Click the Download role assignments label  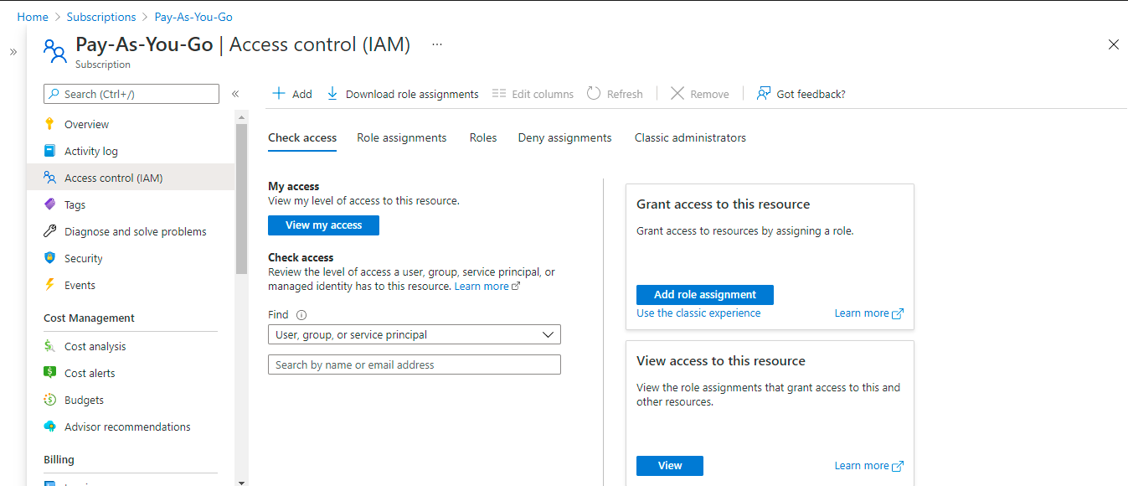[412, 94]
